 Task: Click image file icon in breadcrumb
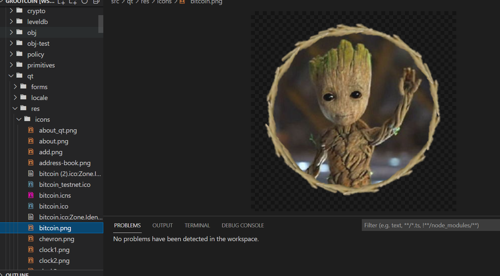(x=182, y=2)
